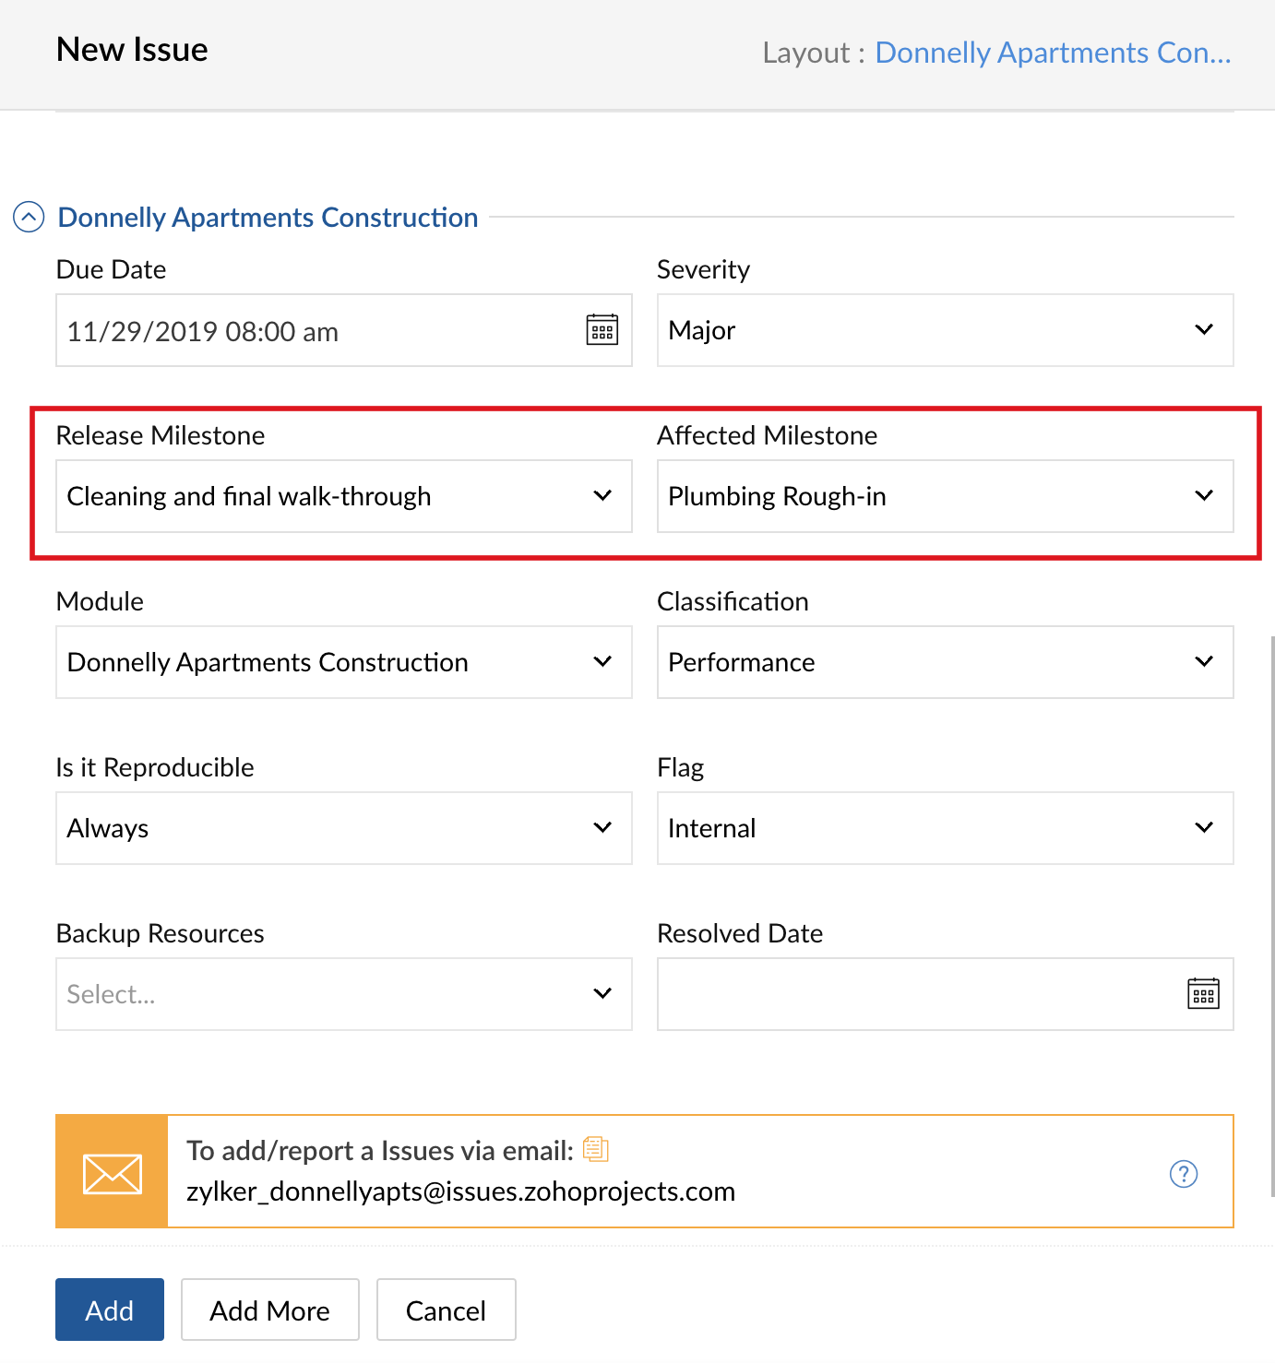This screenshot has width=1275, height=1363.
Task: Change the Classification dropdown from Performance
Action: pos(945,662)
